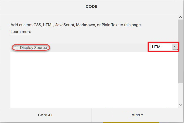The height and width of the screenshot is (123, 184).
Task: Click the APPLY button
Action: [137, 115]
